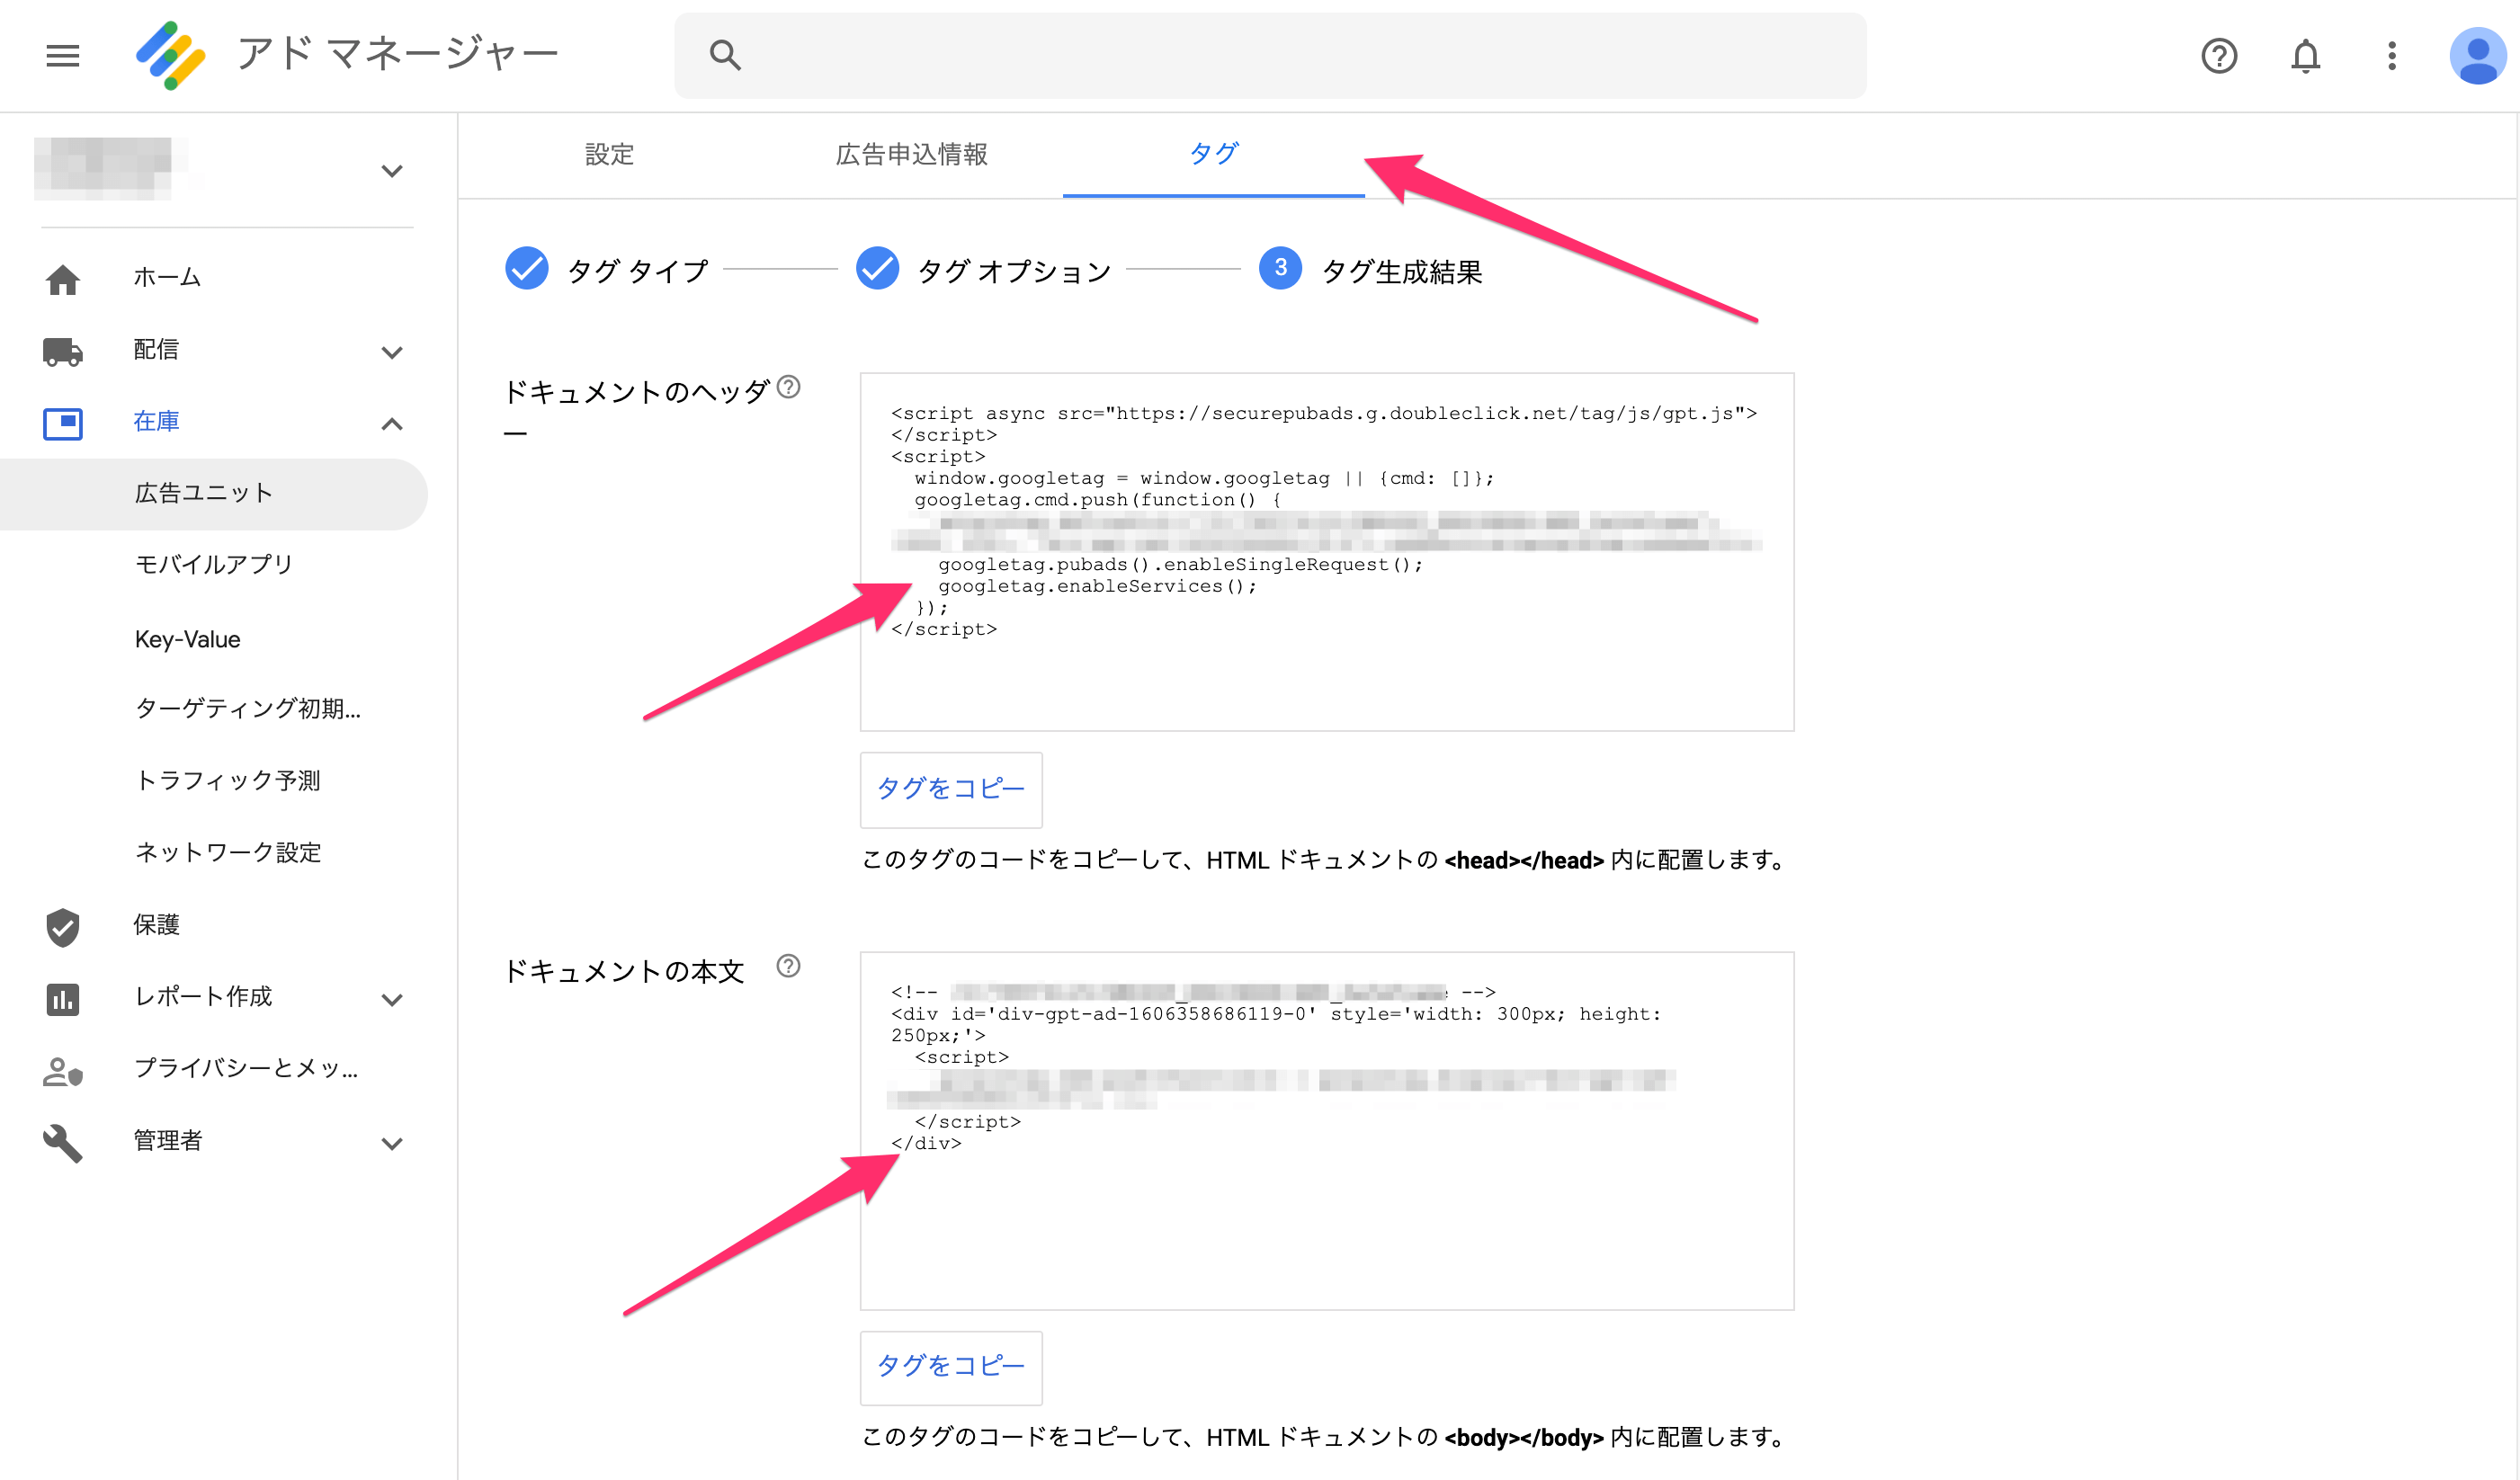
Task: Collapse the 在庫 section chevron
Action: pyautogui.click(x=392, y=424)
